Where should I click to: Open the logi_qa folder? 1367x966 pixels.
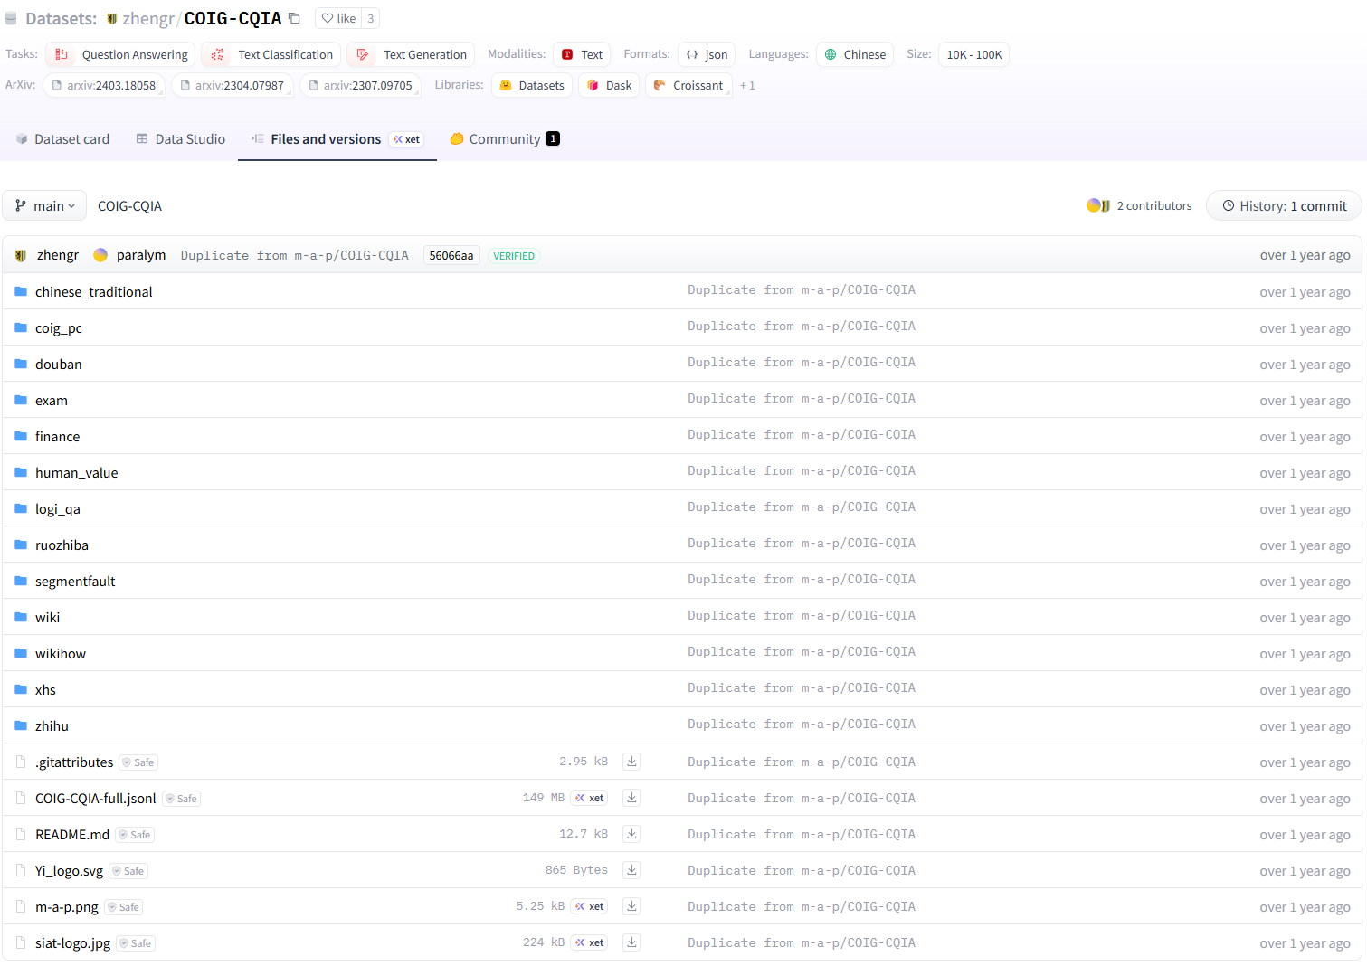pos(57,508)
